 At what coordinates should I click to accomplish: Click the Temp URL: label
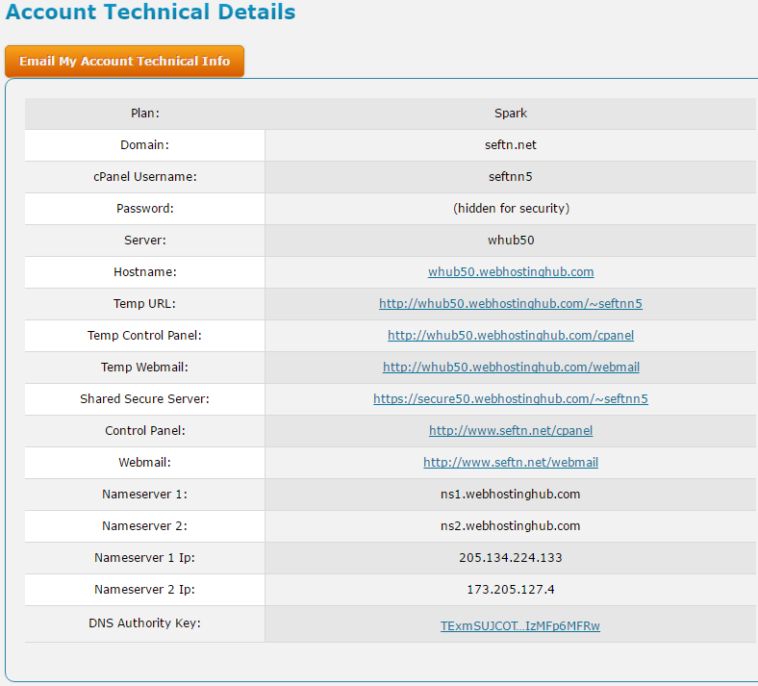(144, 304)
